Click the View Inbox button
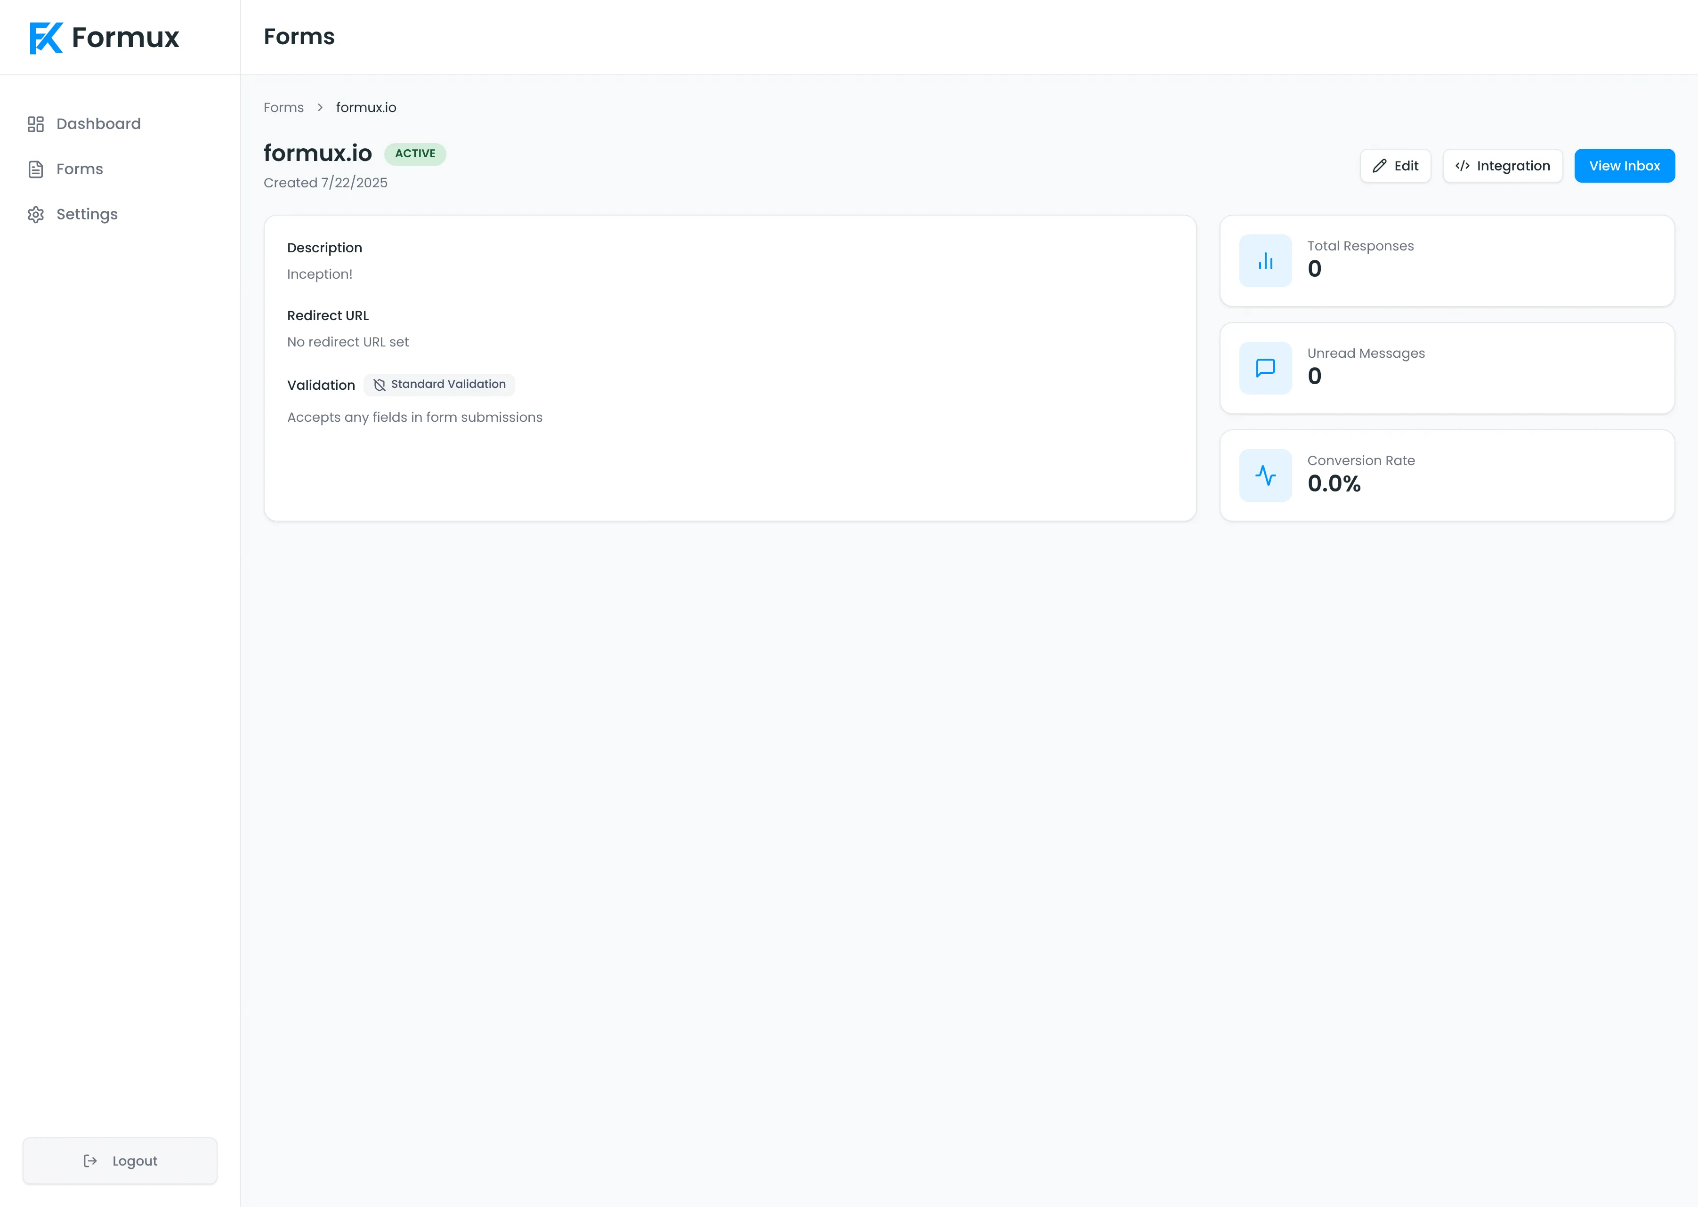Screen dimensions: 1698x1207 tap(1625, 166)
